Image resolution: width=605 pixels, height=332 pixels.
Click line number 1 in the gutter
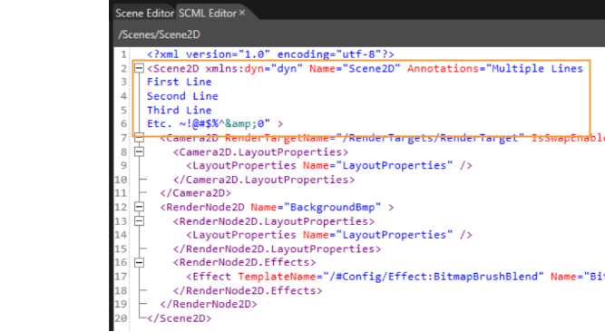(123, 54)
